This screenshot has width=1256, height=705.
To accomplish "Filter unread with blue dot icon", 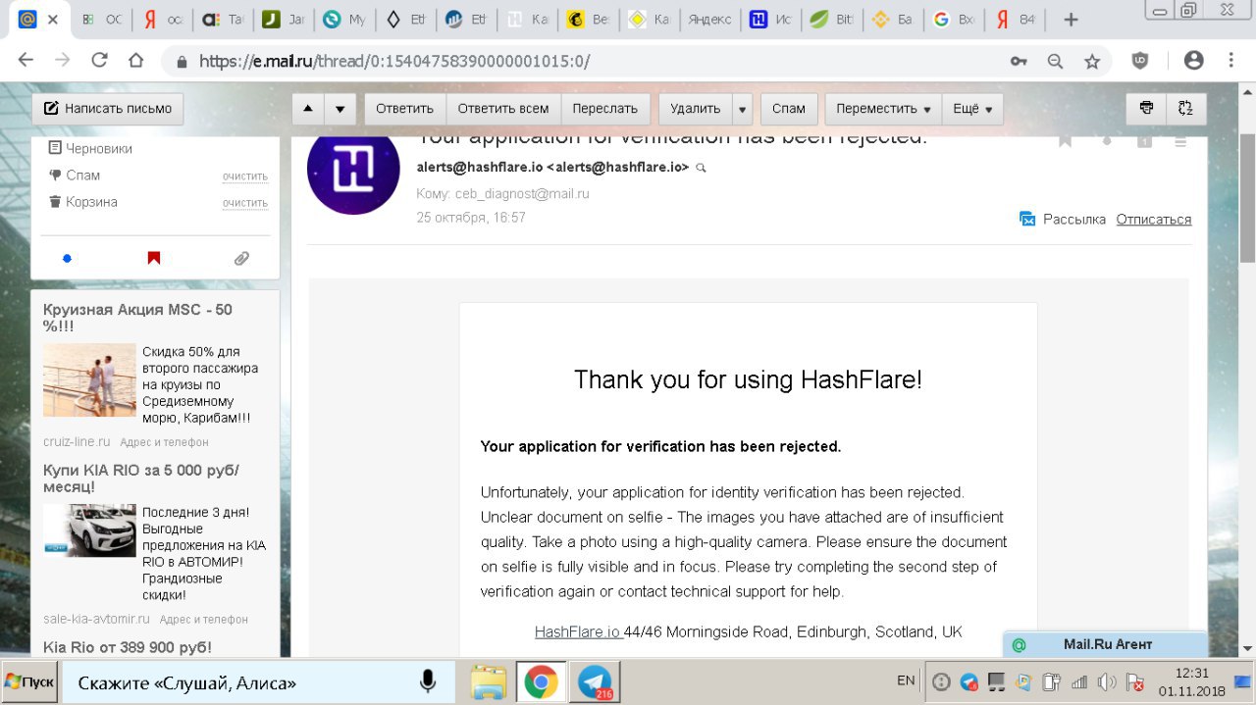I will point(68,259).
